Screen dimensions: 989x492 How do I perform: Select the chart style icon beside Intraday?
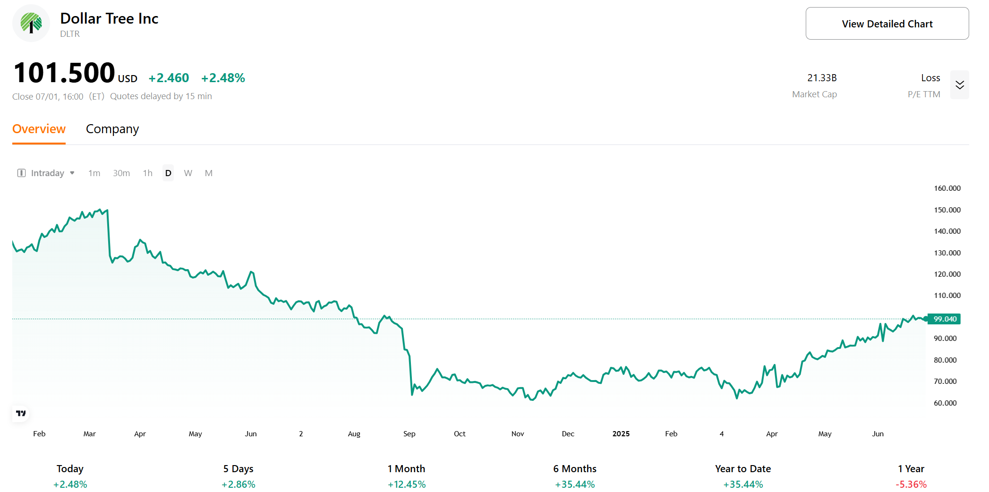pyautogui.click(x=21, y=173)
